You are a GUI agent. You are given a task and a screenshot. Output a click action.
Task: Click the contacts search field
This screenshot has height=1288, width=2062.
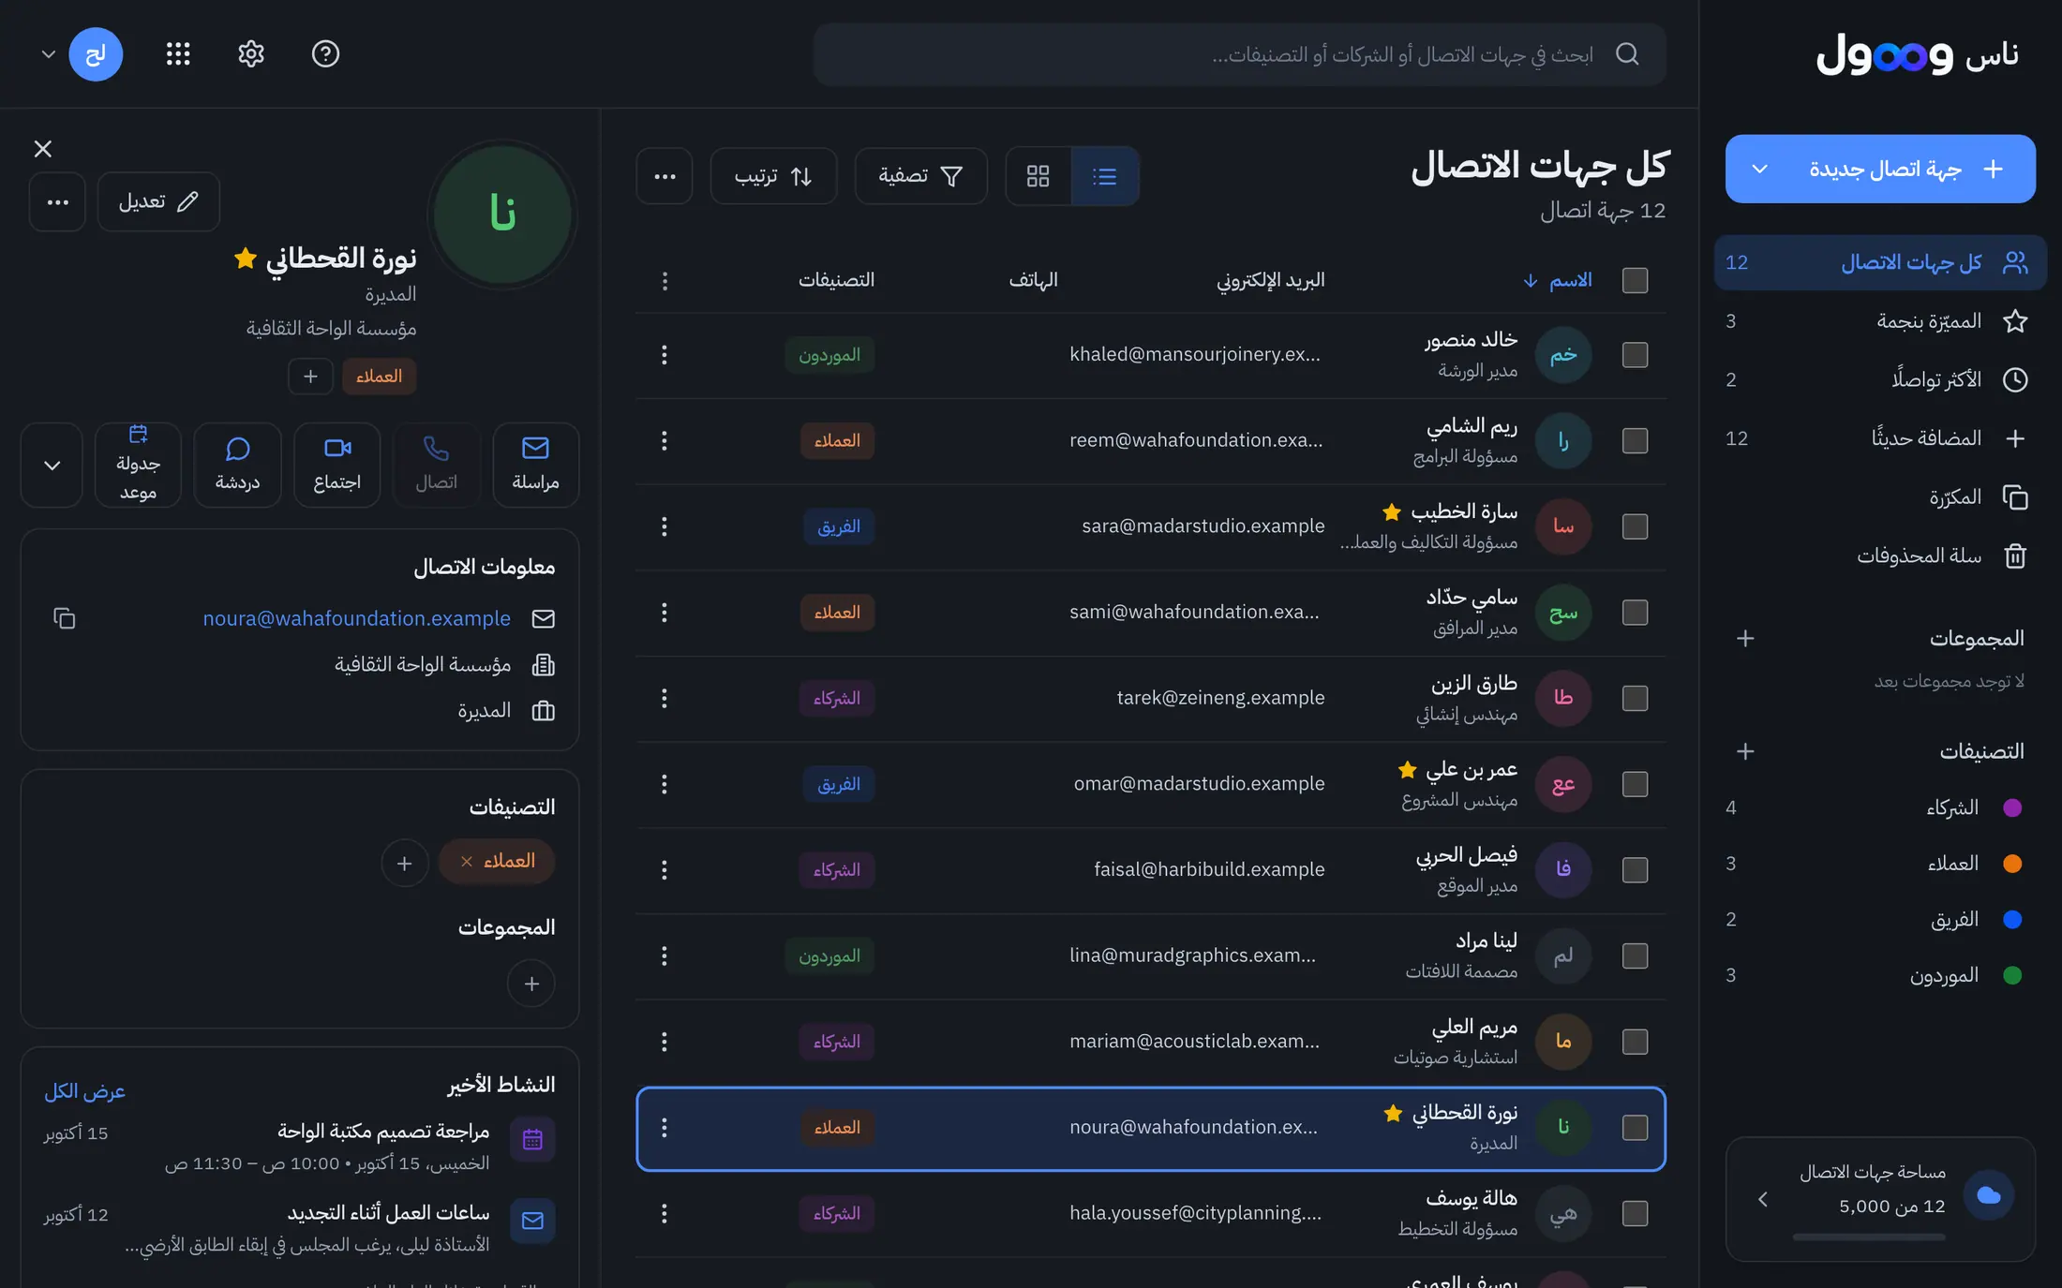point(1239,54)
